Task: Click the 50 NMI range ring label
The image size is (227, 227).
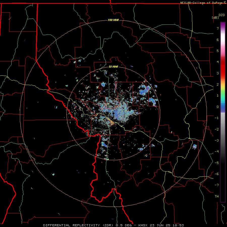Action: 113,67
